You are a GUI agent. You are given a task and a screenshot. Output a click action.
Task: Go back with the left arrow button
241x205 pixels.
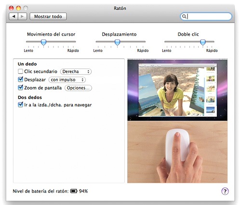(x=13, y=16)
